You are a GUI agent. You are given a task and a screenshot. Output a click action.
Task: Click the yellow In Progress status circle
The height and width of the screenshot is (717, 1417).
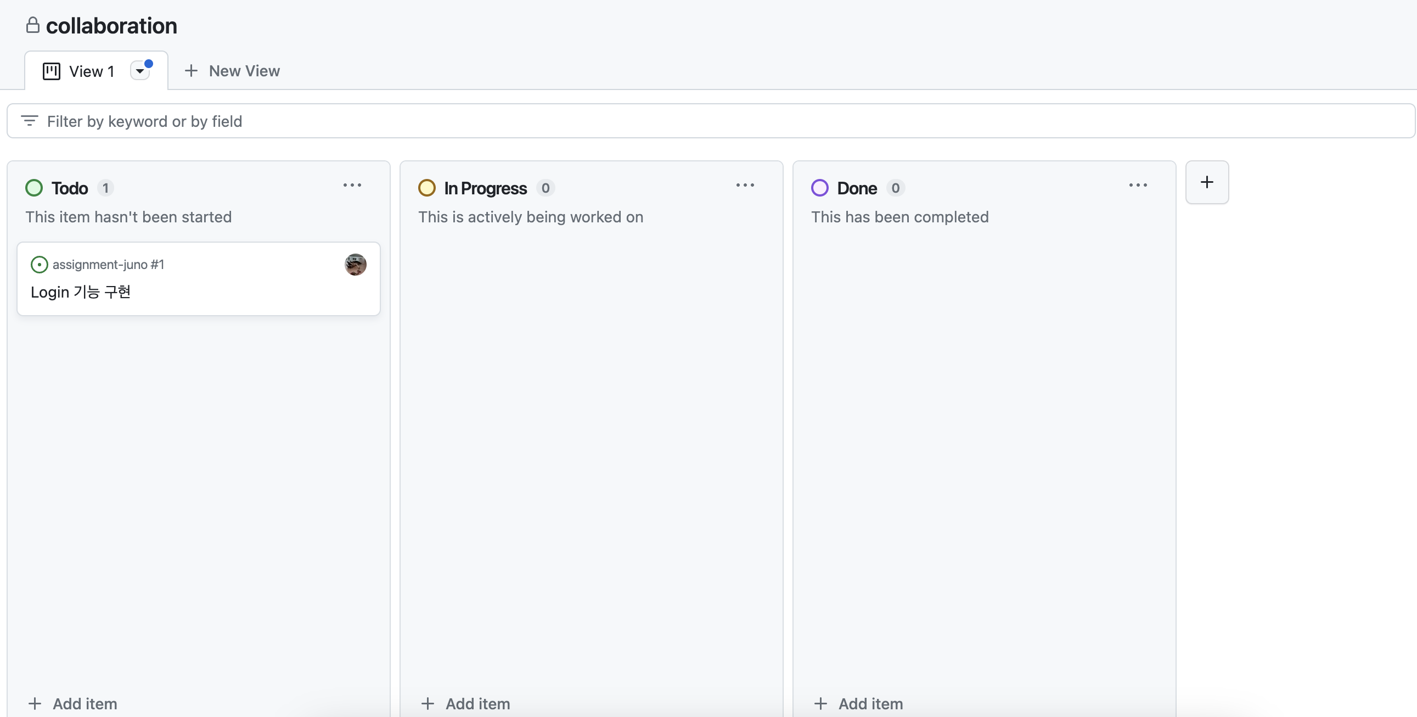pos(427,188)
